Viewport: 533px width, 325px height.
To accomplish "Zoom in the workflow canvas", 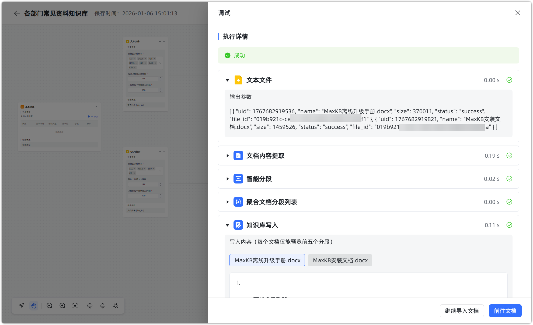I will [x=62, y=306].
